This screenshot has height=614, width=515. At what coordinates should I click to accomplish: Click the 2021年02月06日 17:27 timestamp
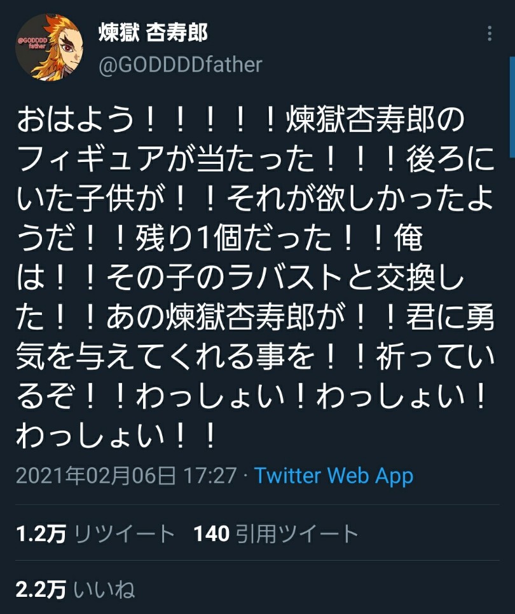click(127, 476)
